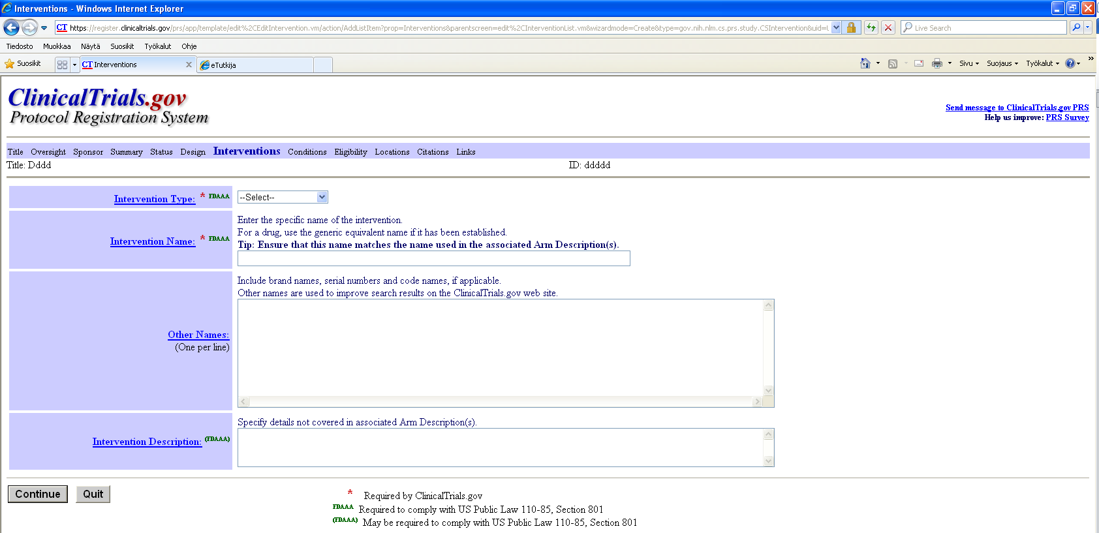The height and width of the screenshot is (533, 1099).
Task: Go to the Locations section
Action: point(392,152)
